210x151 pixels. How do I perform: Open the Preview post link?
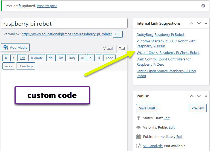[x=47, y=6]
